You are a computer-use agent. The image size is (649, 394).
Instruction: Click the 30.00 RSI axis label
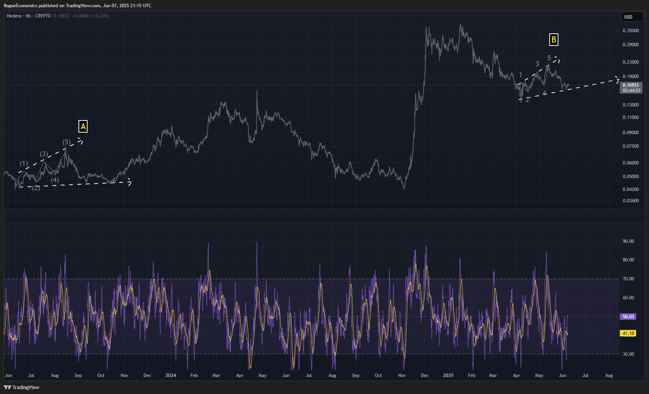coord(628,354)
